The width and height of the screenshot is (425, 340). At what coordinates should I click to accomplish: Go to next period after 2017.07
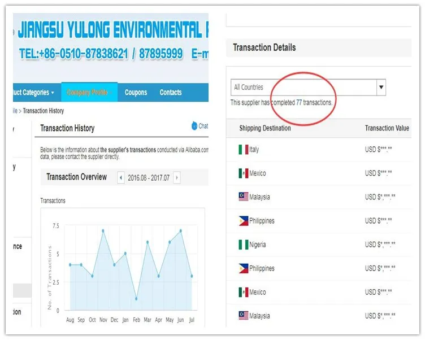point(177,178)
